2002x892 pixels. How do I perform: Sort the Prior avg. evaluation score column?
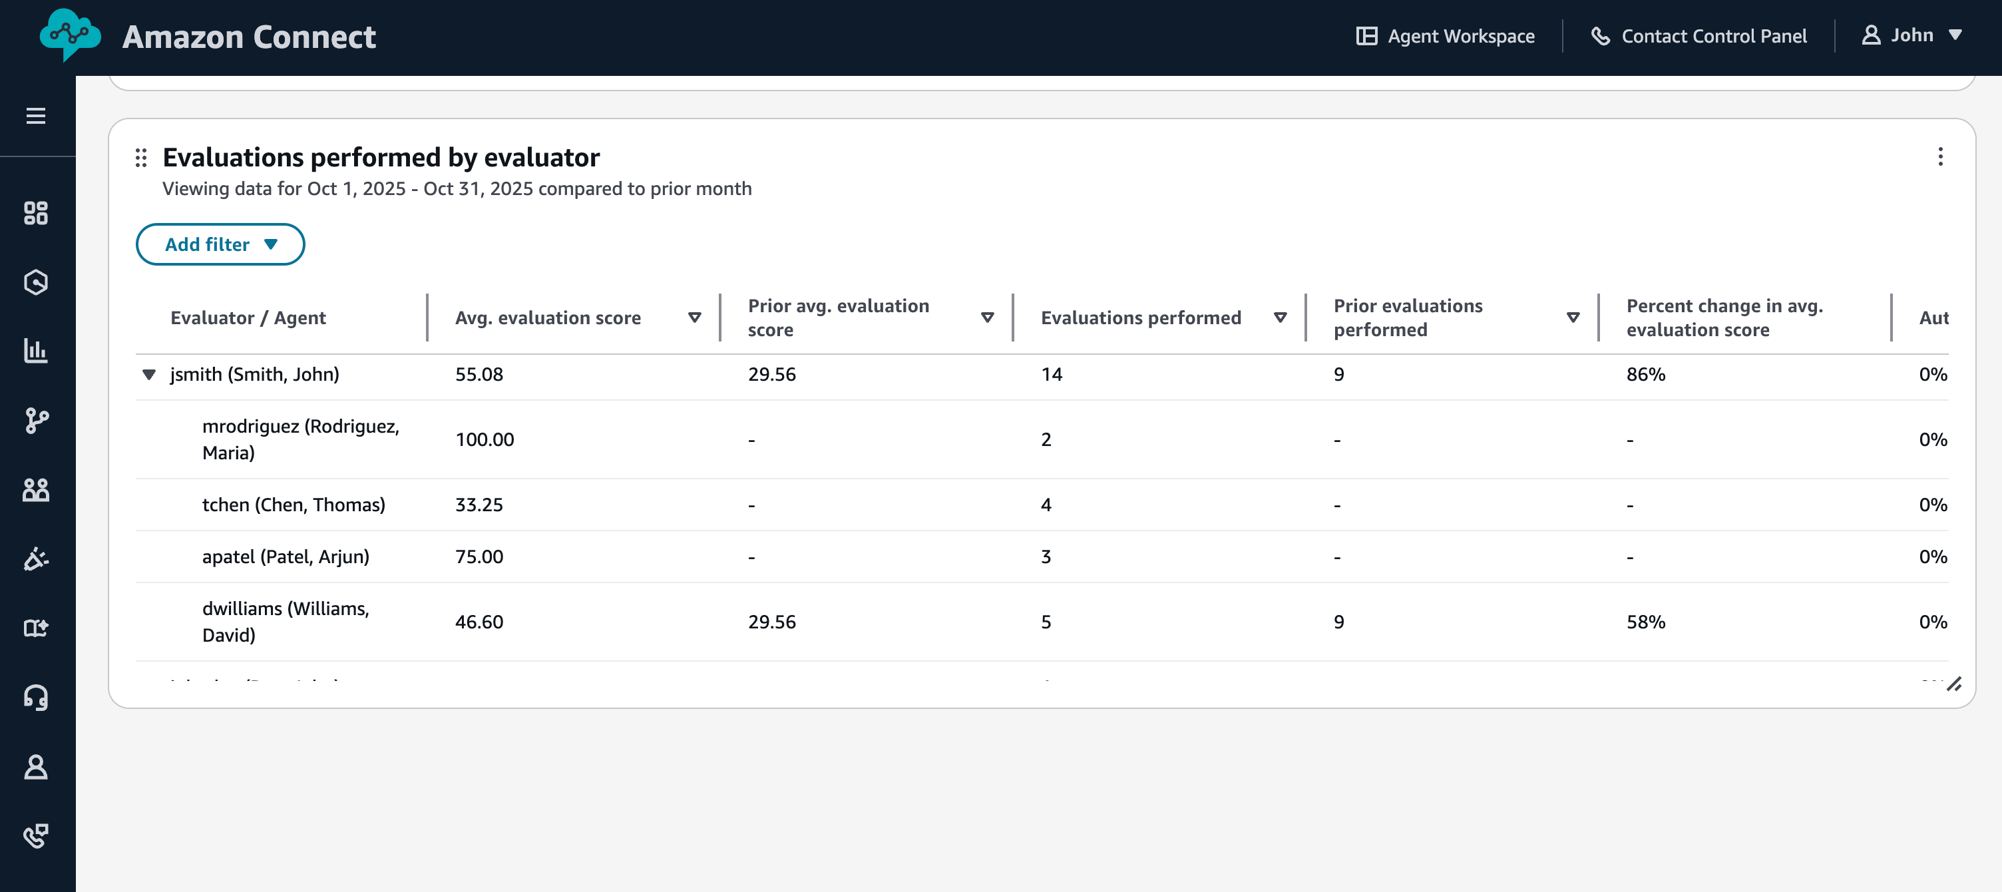click(x=987, y=317)
